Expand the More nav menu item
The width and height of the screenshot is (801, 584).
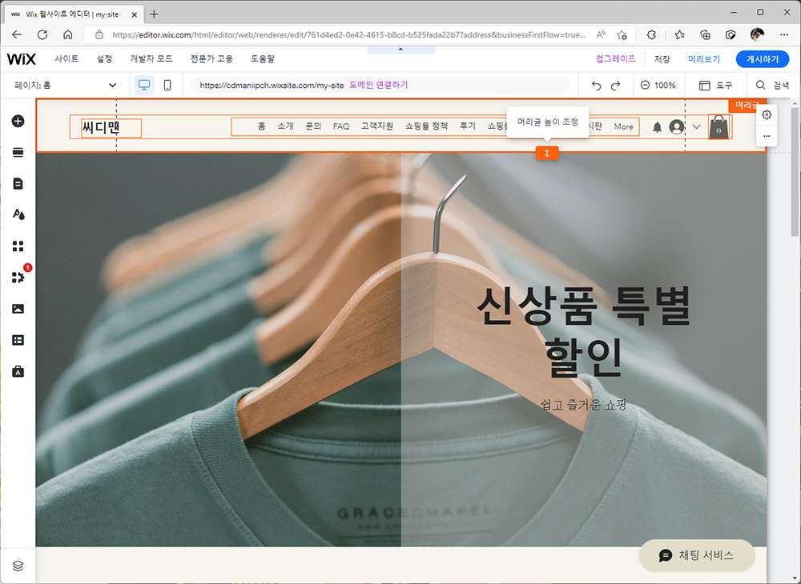[623, 126]
